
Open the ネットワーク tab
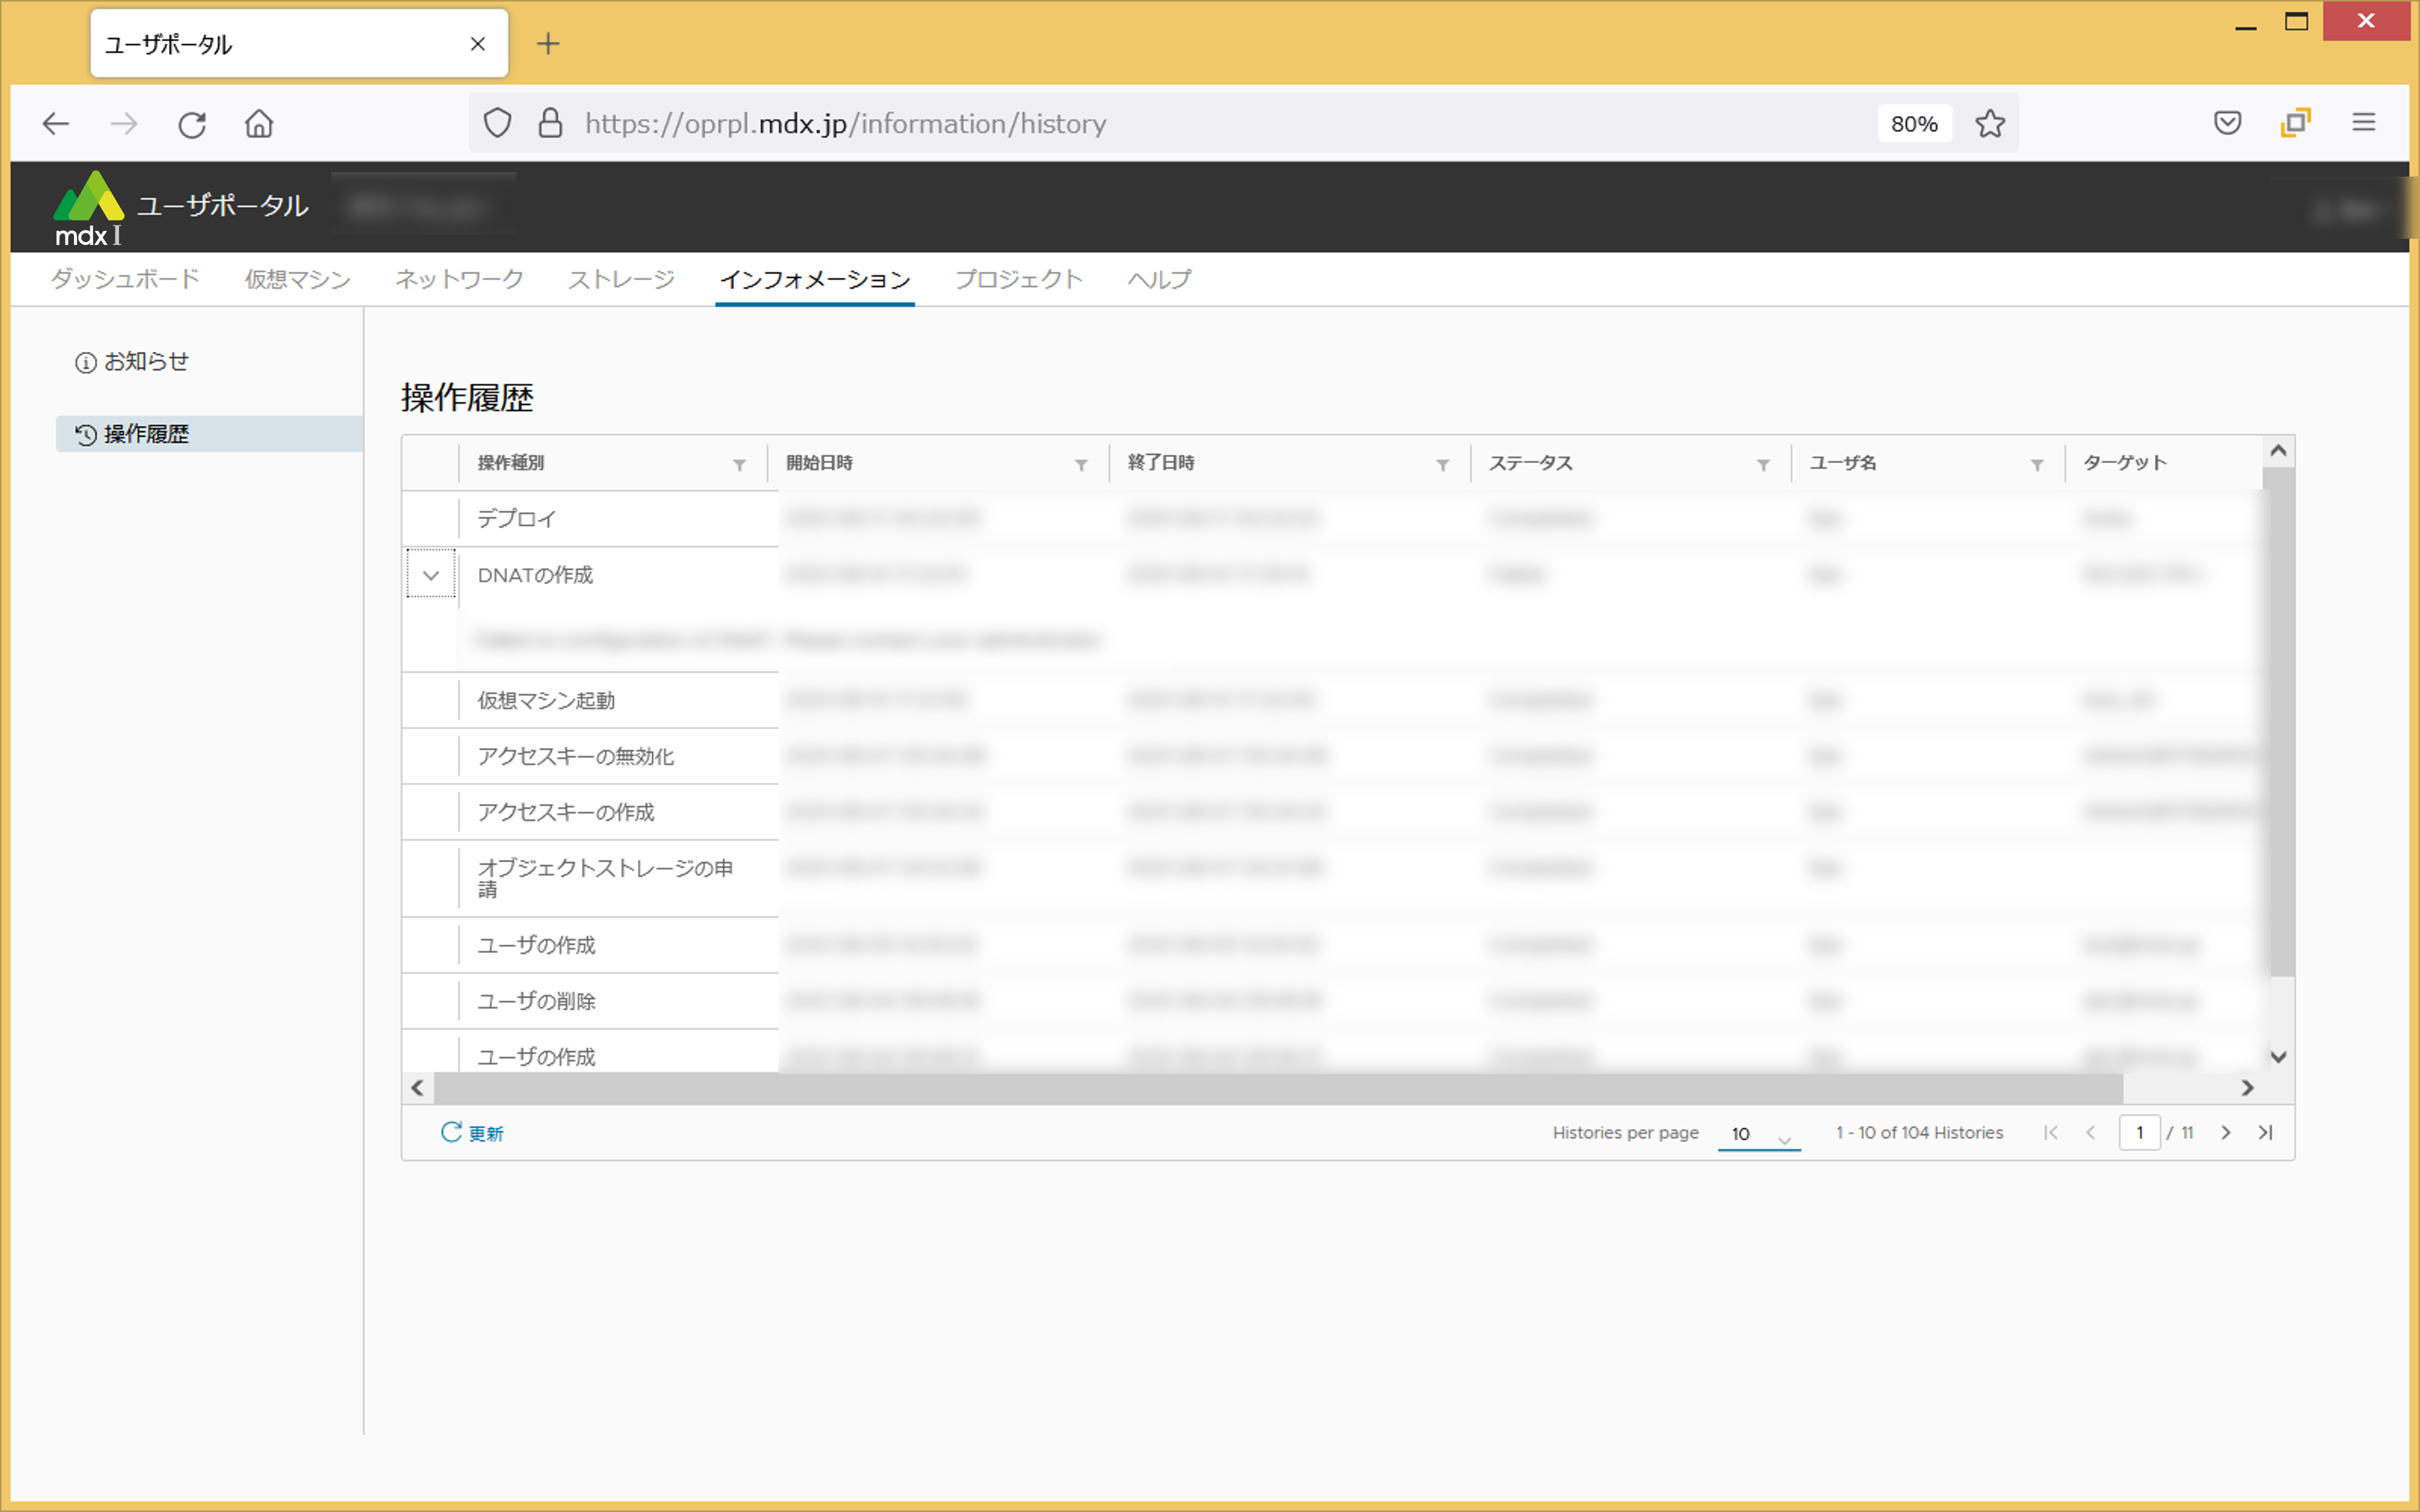click(x=459, y=279)
